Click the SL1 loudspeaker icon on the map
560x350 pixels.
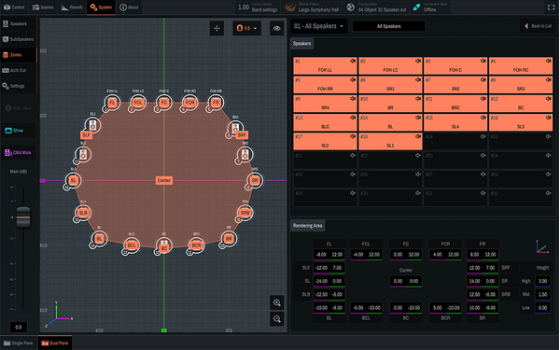pyautogui.click(x=92, y=125)
